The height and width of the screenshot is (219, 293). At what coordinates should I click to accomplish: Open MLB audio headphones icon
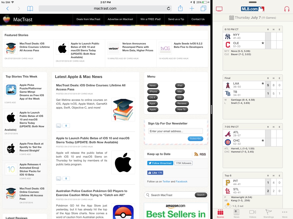pos(287,9)
